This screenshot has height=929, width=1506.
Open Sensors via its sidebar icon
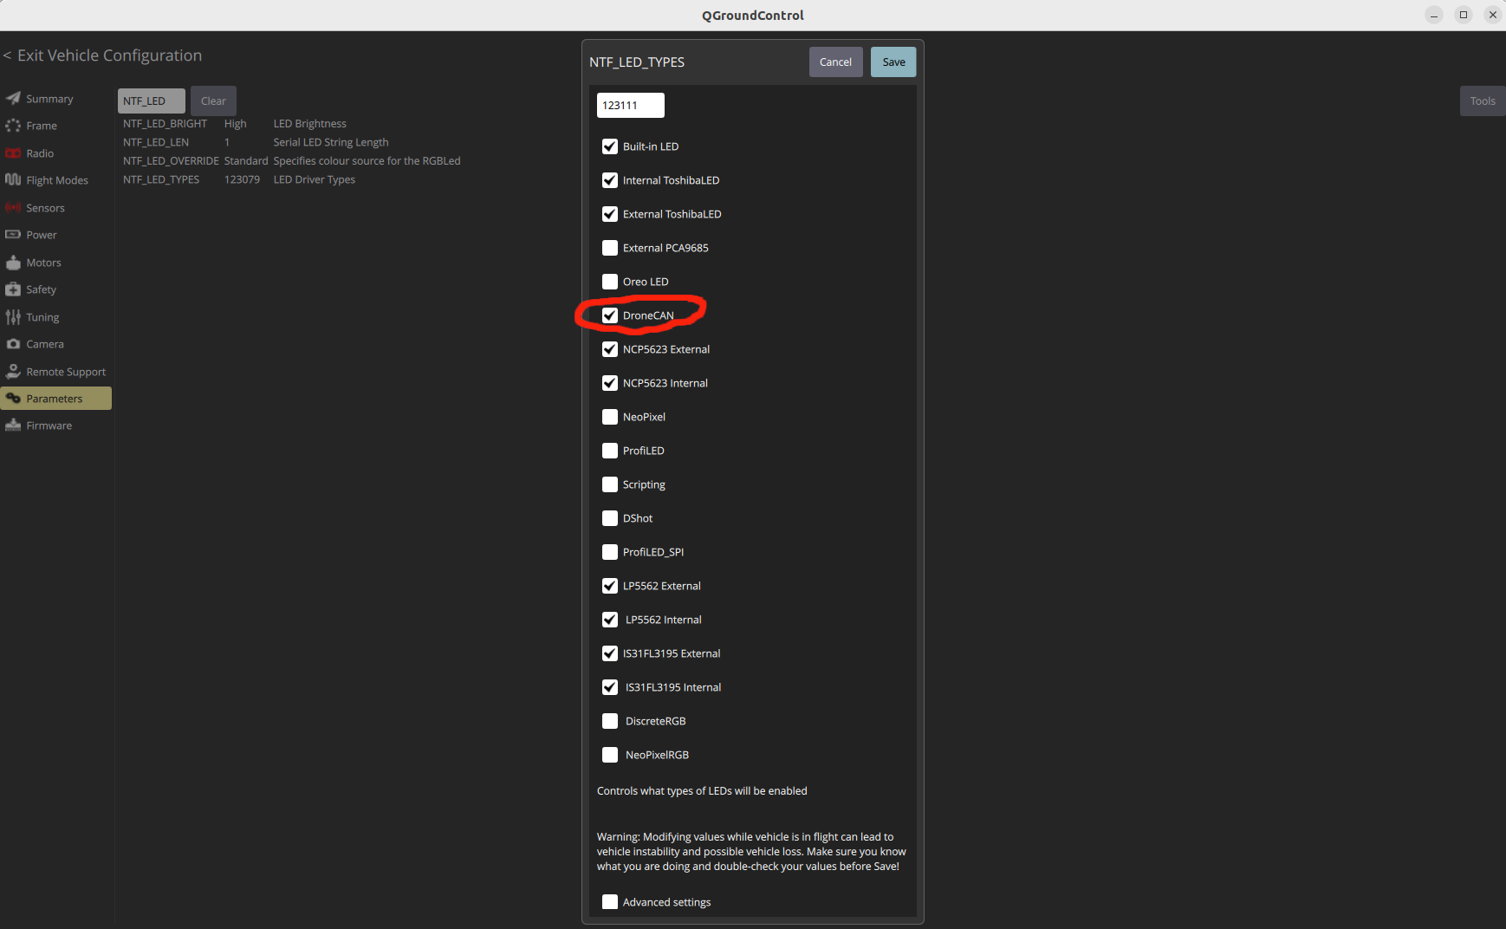tap(13, 208)
